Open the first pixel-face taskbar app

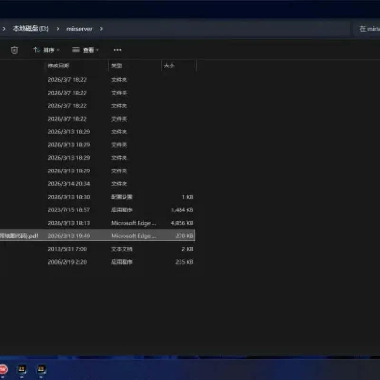21,370
